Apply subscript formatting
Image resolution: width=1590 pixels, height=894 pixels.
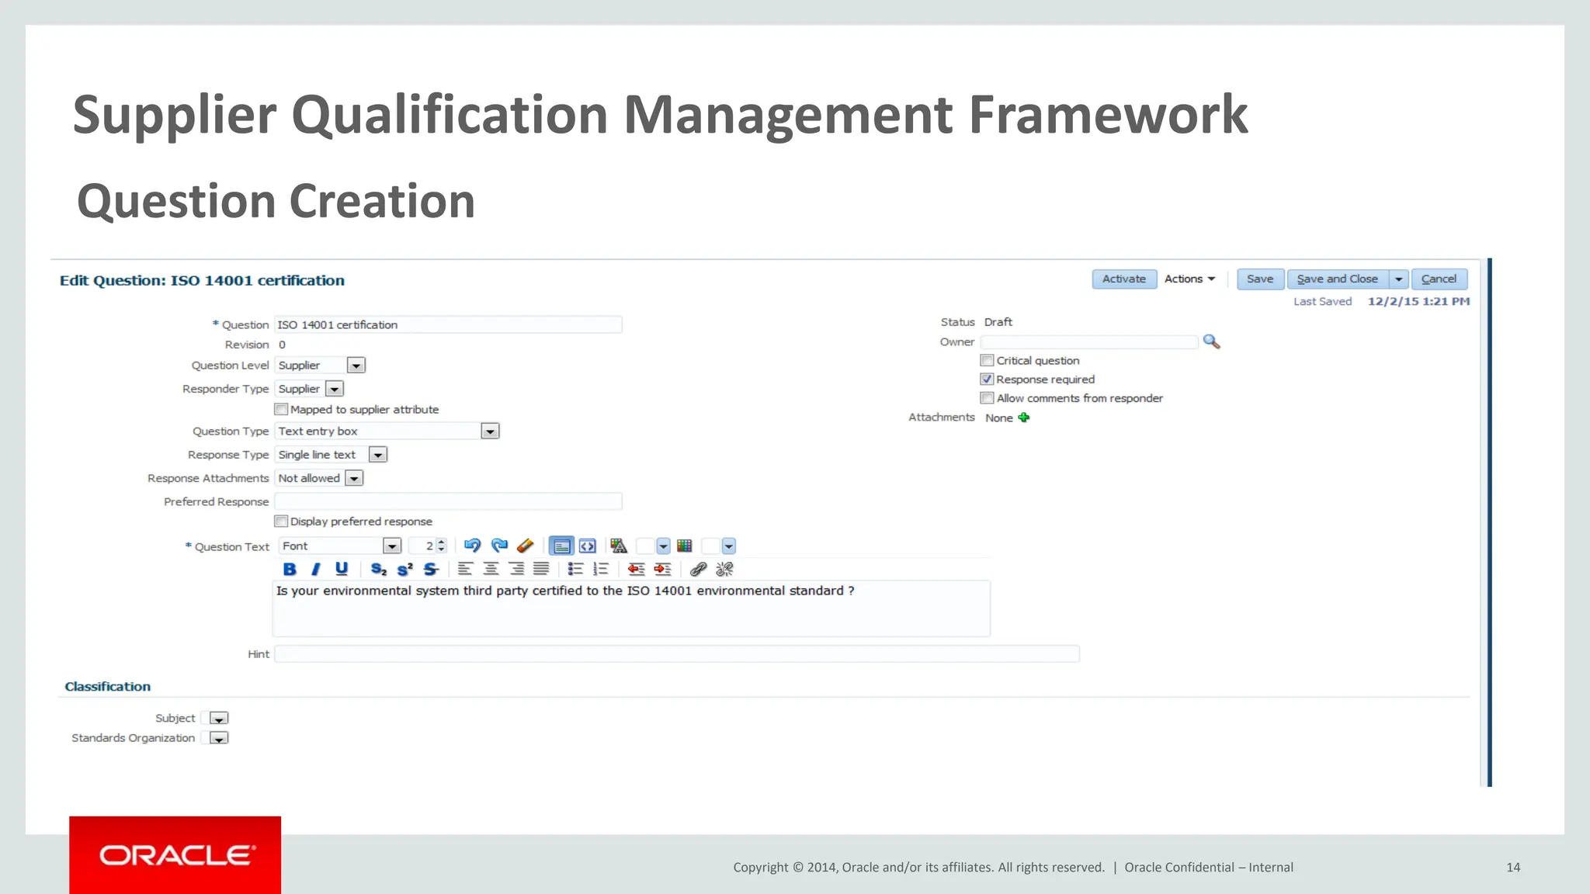coord(379,569)
